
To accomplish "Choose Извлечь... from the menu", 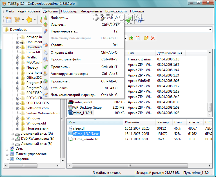I will [x=83, y=25].
